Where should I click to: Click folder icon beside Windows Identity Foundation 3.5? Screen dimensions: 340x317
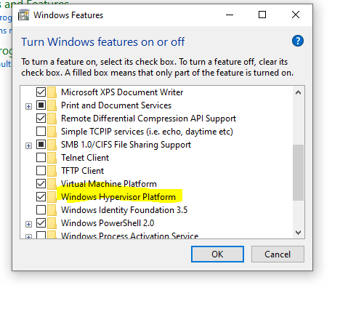(x=52, y=210)
